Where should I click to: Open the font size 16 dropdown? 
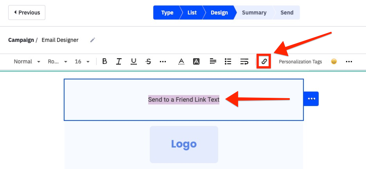click(x=82, y=61)
